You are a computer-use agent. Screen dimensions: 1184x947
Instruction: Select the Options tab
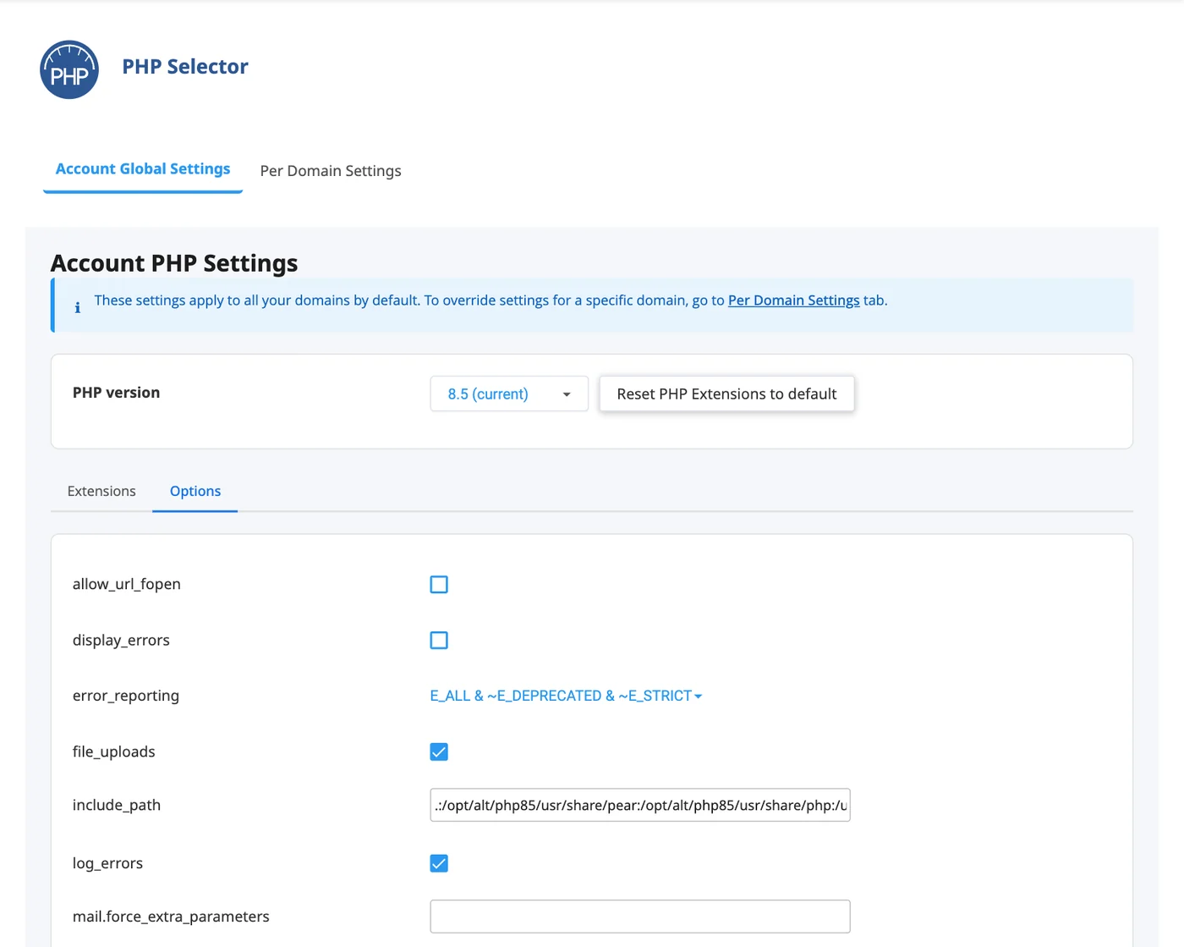[x=195, y=491]
